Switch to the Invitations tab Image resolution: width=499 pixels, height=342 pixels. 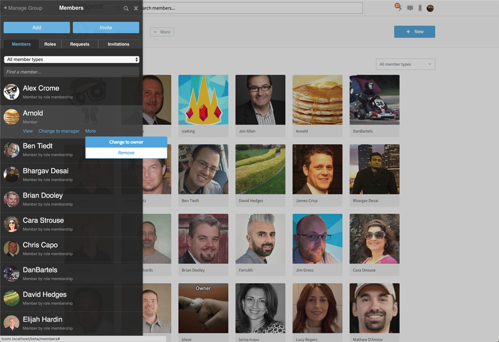[x=118, y=44]
